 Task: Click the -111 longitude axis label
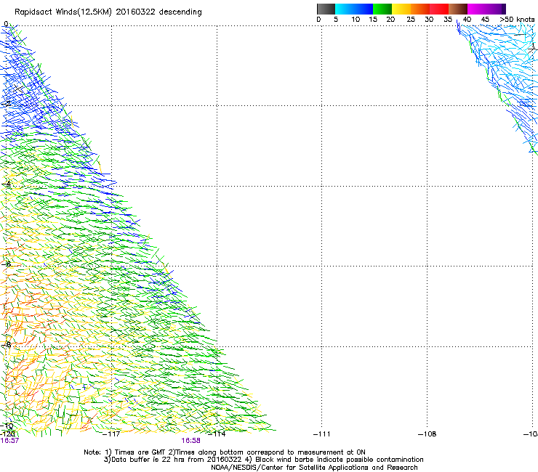(x=322, y=434)
